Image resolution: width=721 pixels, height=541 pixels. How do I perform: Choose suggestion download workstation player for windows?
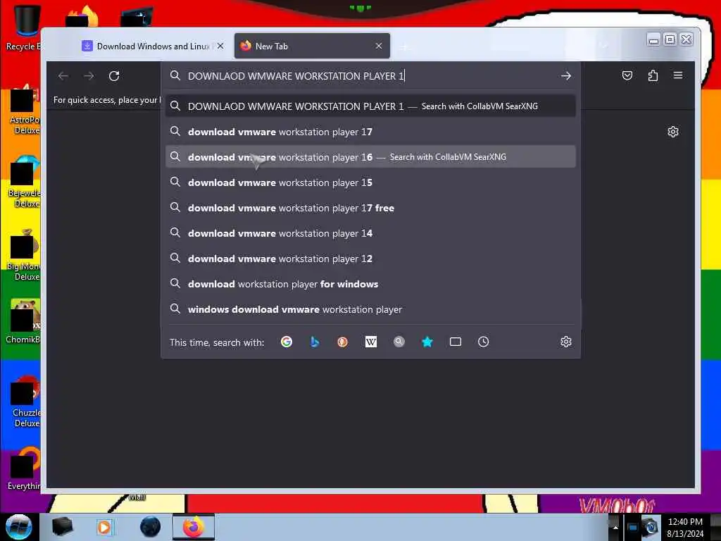pyautogui.click(x=370, y=284)
